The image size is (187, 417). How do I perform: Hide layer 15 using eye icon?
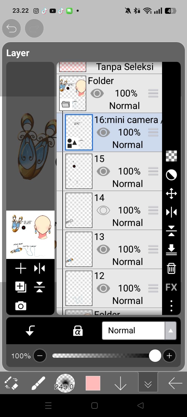tap(103, 171)
